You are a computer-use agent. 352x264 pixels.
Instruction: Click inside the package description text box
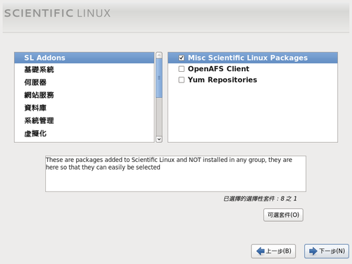[x=175, y=174]
